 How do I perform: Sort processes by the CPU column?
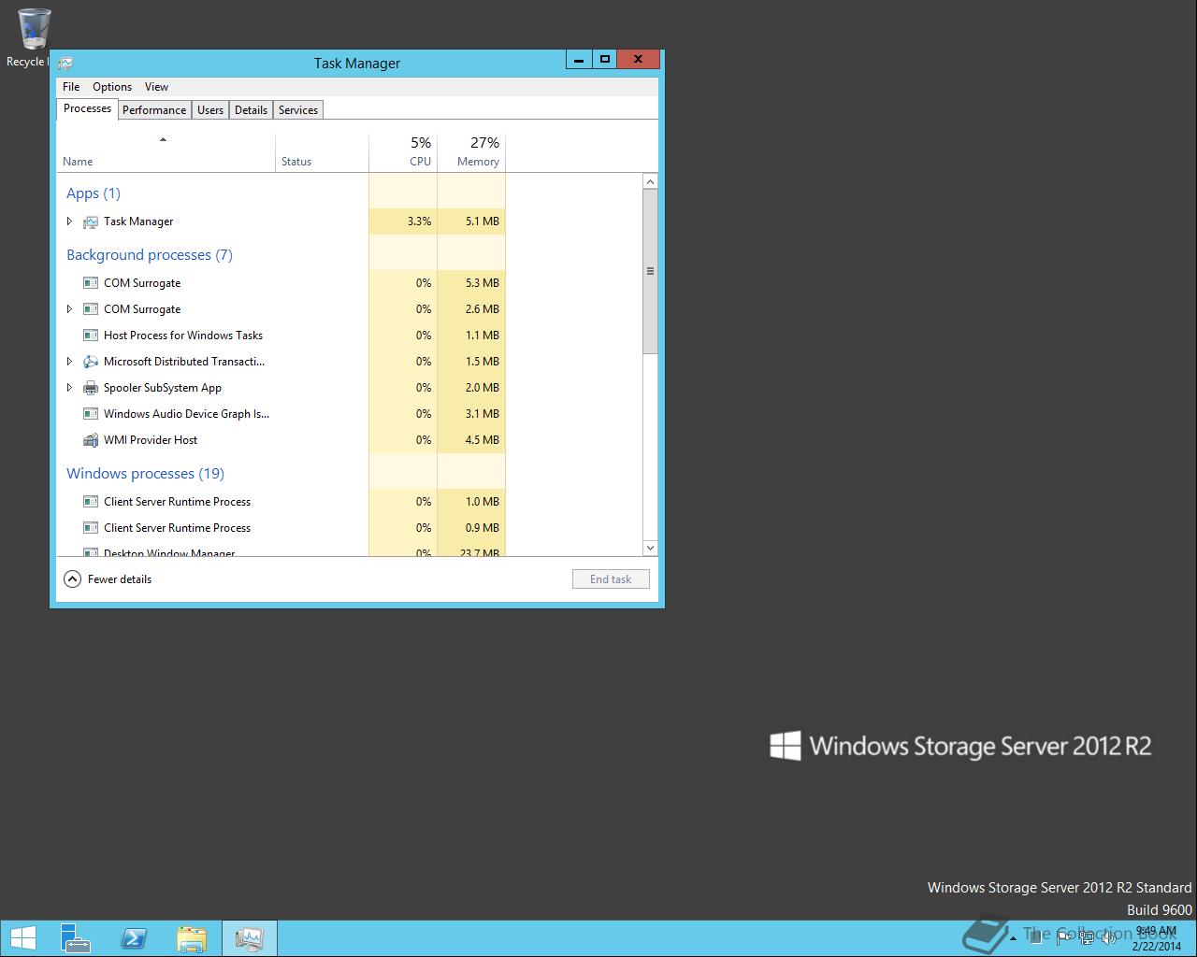coord(403,152)
